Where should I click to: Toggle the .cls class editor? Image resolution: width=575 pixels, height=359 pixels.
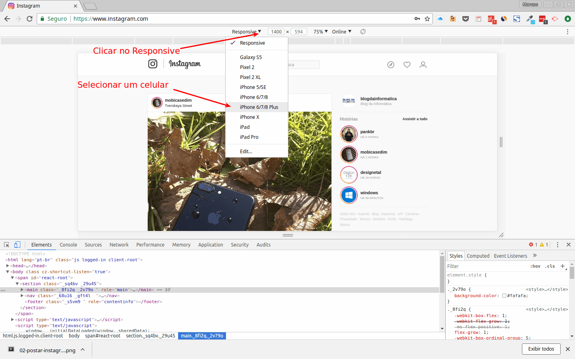(550, 266)
